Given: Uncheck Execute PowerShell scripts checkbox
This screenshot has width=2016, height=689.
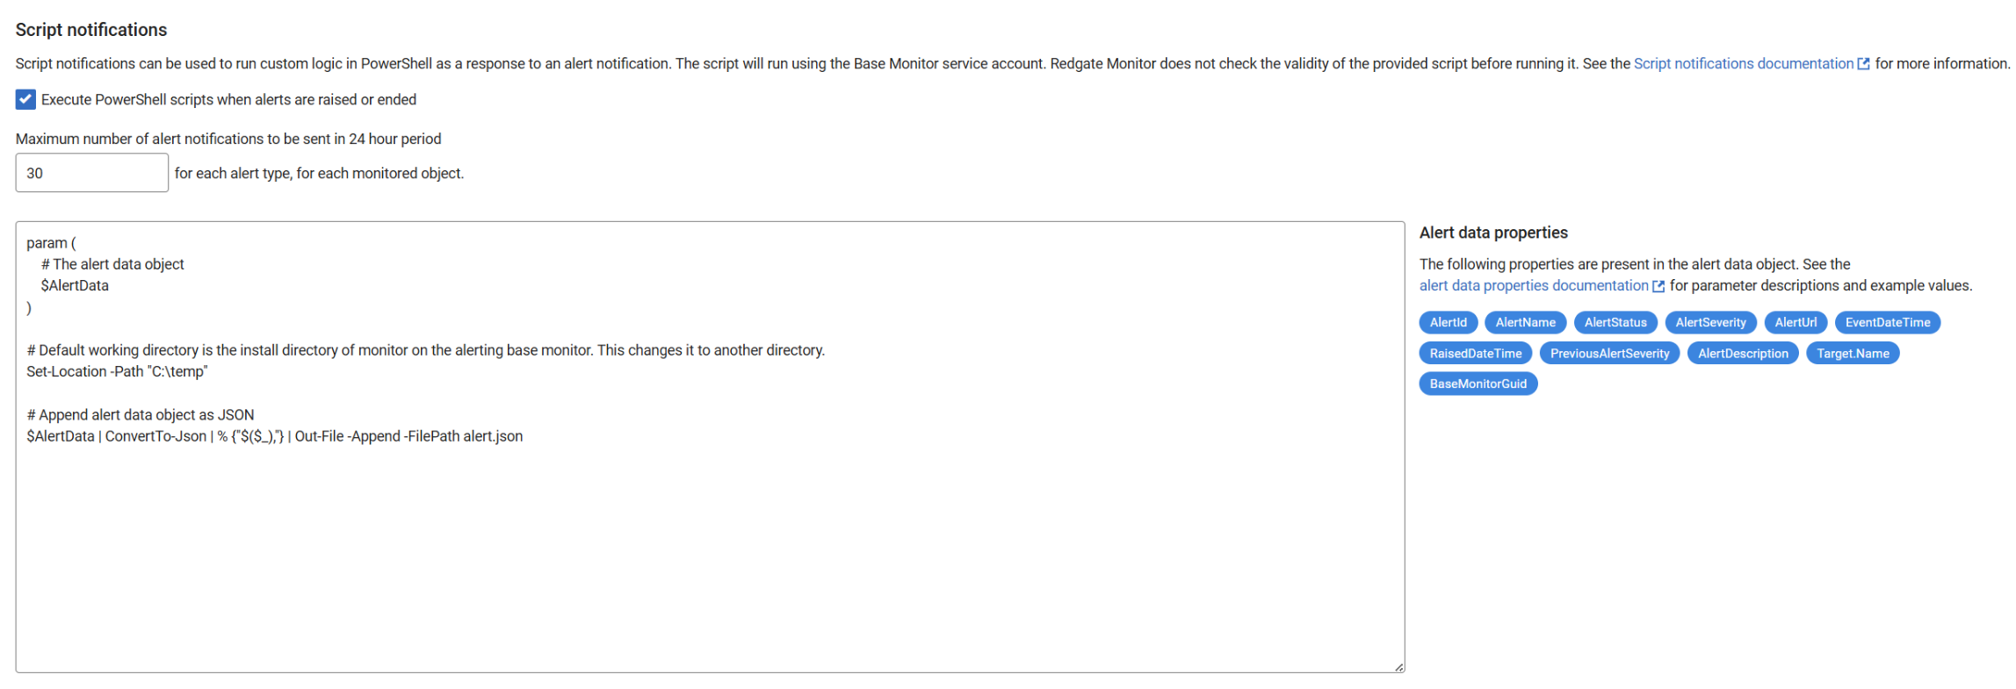Looking at the screenshot, I should click(25, 99).
